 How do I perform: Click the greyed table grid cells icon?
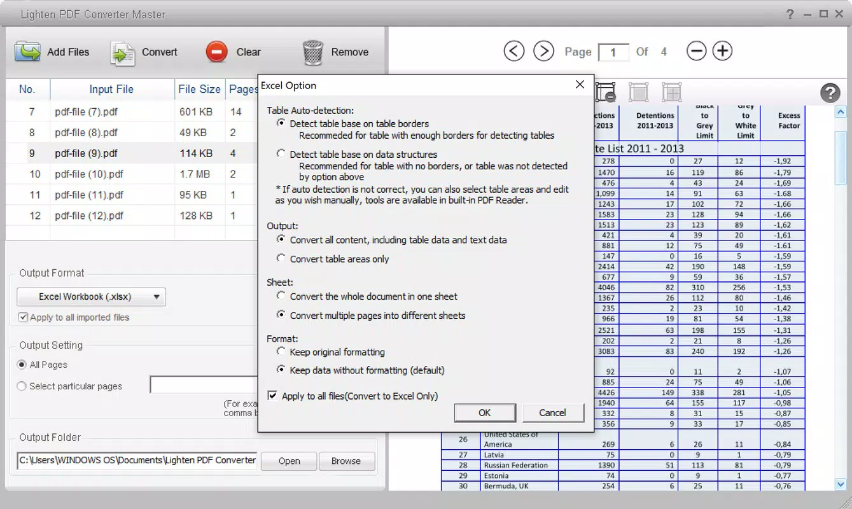671,92
